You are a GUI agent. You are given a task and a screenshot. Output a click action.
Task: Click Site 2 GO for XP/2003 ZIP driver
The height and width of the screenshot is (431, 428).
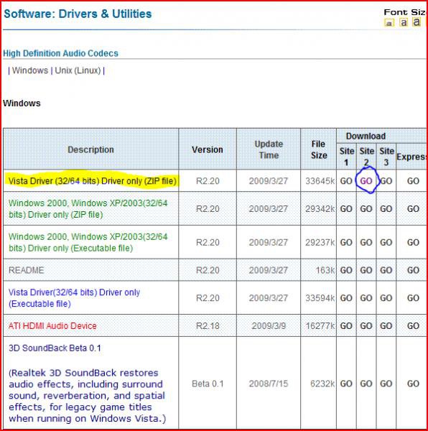366,209
